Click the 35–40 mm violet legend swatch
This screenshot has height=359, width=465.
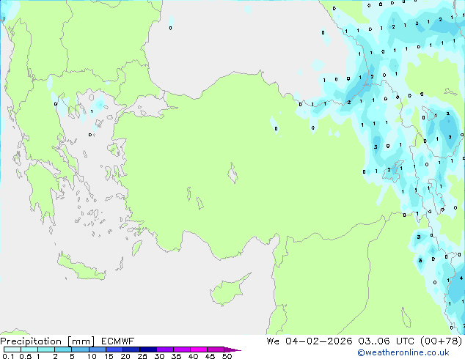pos(181,349)
